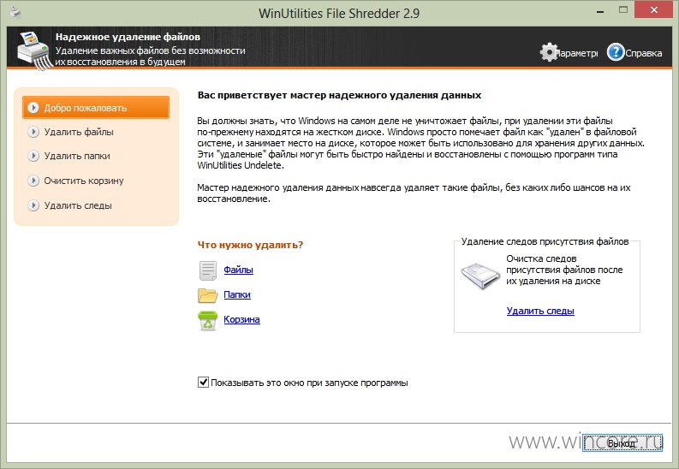This screenshot has width=679, height=469.
Task: Click the heading Что нужно удалить?
Action: pyautogui.click(x=250, y=245)
